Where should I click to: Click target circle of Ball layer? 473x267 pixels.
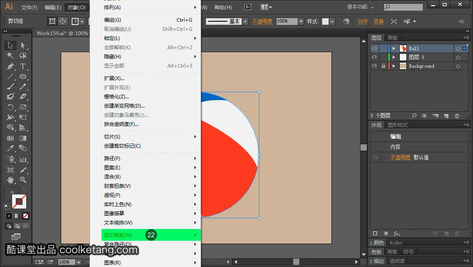(x=458, y=48)
